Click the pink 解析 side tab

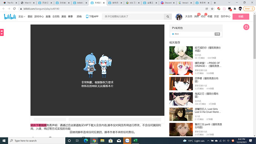tap(2, 33)
